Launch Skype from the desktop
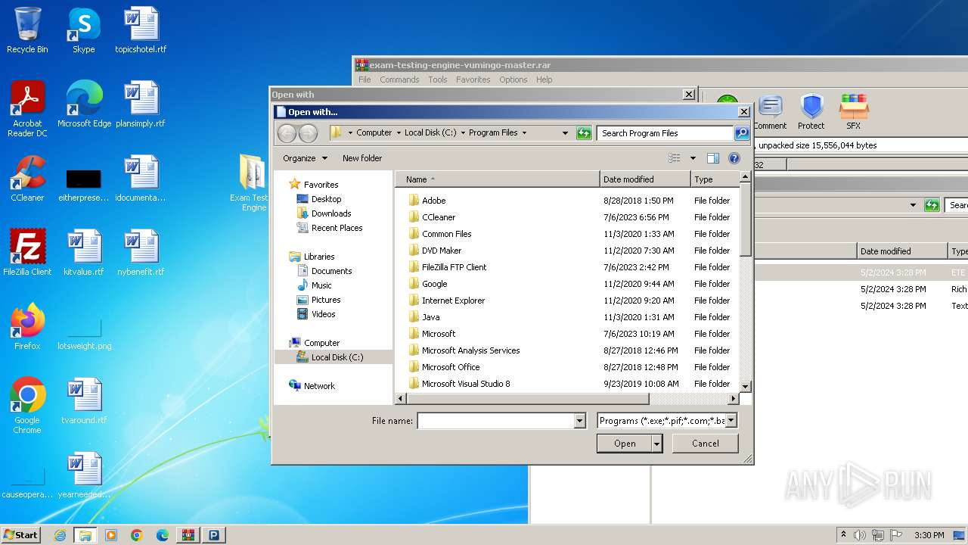968x545 pixels. click(83, 30)
